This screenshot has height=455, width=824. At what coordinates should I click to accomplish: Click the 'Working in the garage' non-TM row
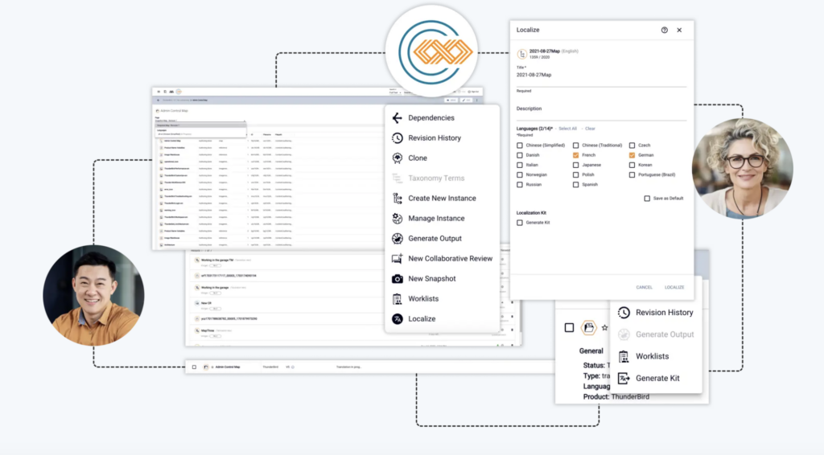point(214,288)
